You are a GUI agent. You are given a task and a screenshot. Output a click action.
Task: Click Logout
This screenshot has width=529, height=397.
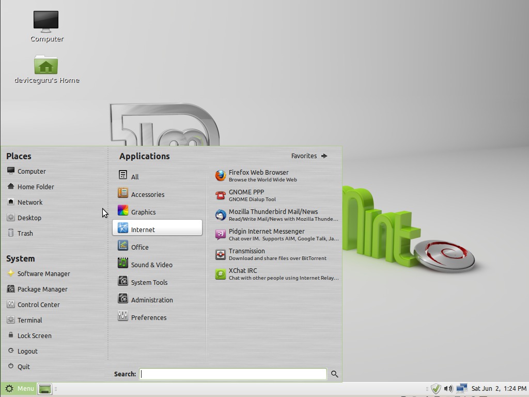[22, 351]
